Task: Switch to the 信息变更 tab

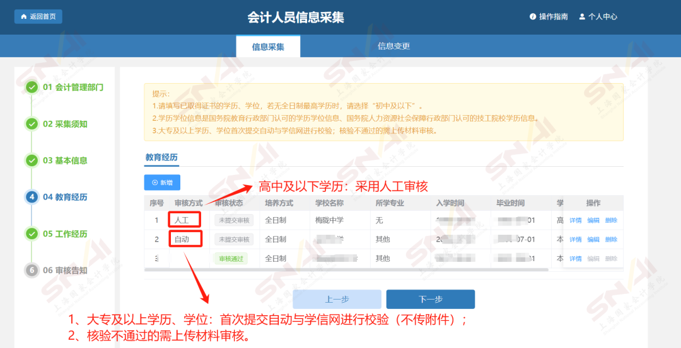Action: [393, 46]
